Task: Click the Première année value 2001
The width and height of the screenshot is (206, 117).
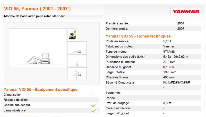Action: [x=181, y=23]
